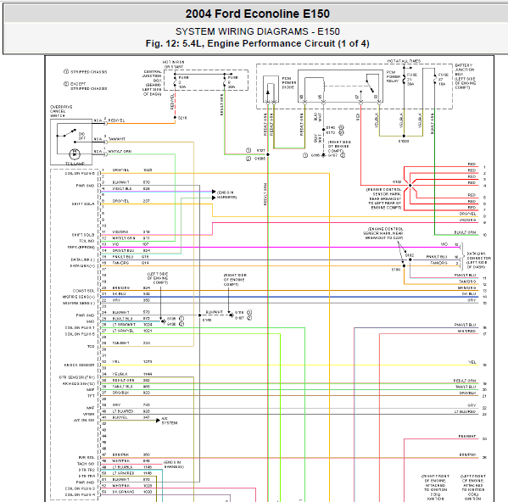
Task: Click the "YEL" label at right-side terminal 18
Action: coord(472,362)
